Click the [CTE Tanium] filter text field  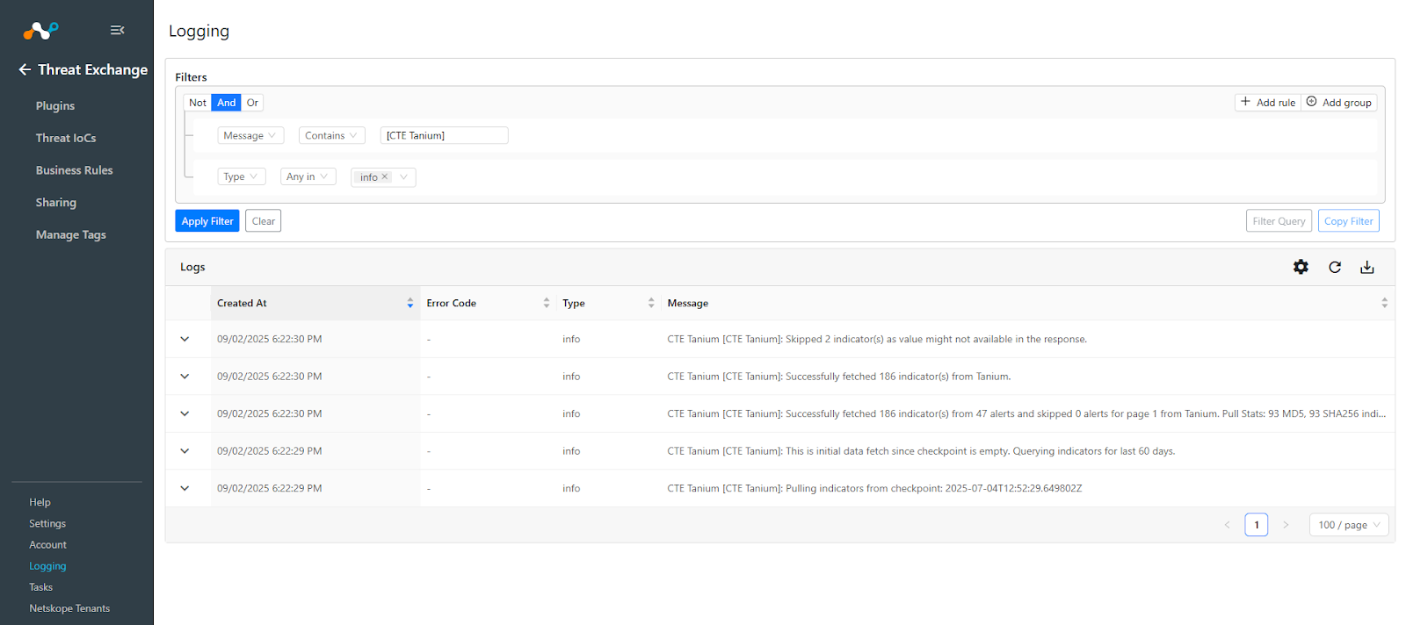pos(444,136)
